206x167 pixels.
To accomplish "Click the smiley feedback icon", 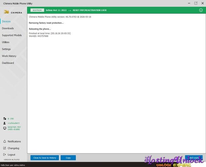I will 201,10.
